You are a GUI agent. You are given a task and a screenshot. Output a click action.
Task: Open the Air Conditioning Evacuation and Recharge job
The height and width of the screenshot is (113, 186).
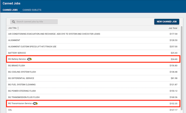[93, 34]
